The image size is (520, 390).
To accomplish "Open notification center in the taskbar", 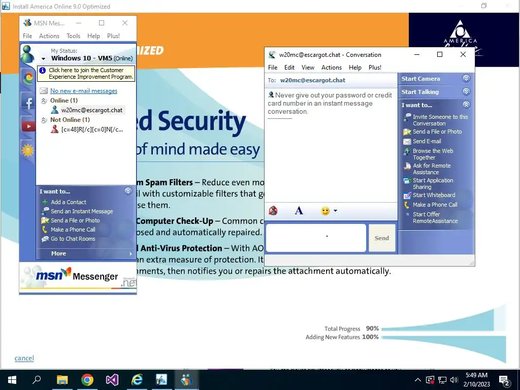I will pos(504,380).
